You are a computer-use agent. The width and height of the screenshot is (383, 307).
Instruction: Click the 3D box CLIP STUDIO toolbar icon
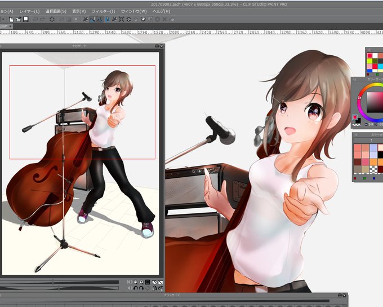pyautogui.click(x=143, y=19)
